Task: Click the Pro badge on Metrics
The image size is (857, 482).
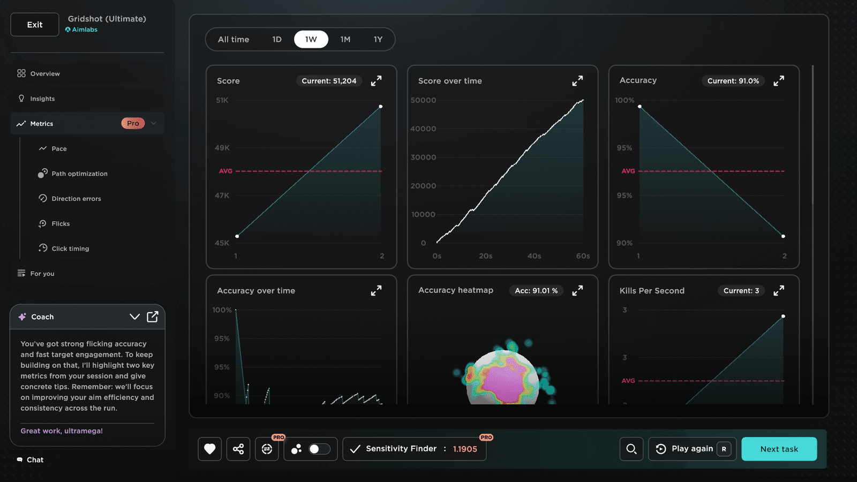Action: pyautogui.click(x=133, y=124)
